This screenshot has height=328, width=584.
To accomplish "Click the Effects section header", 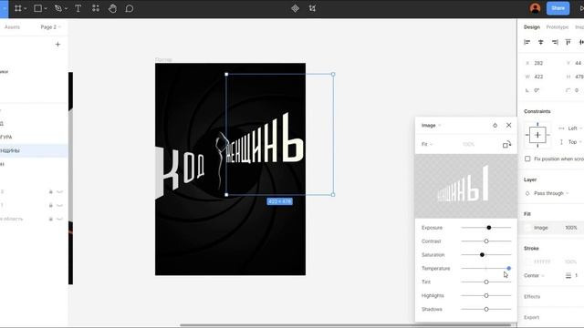I will tap(532, 297).
